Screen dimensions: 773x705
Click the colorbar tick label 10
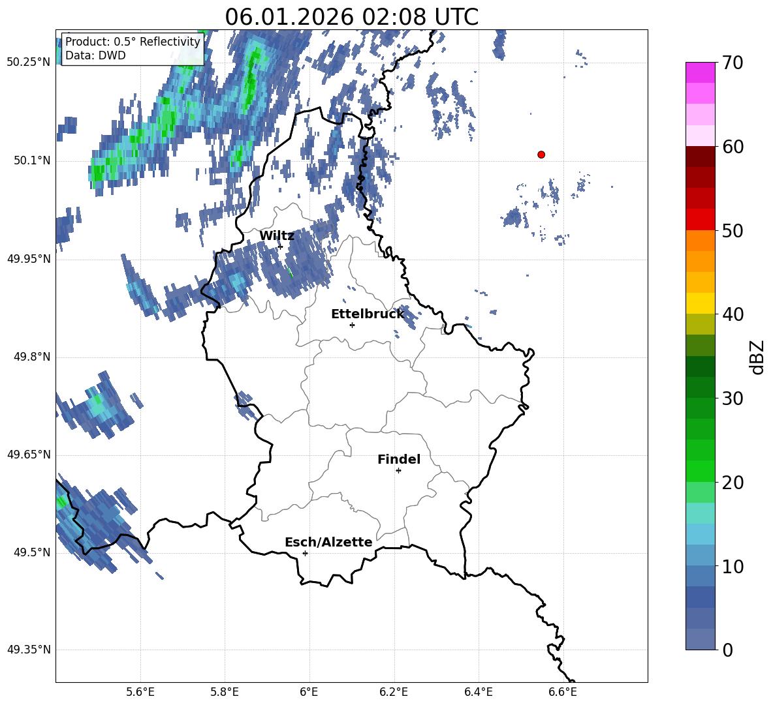click(x=733, y=566)
